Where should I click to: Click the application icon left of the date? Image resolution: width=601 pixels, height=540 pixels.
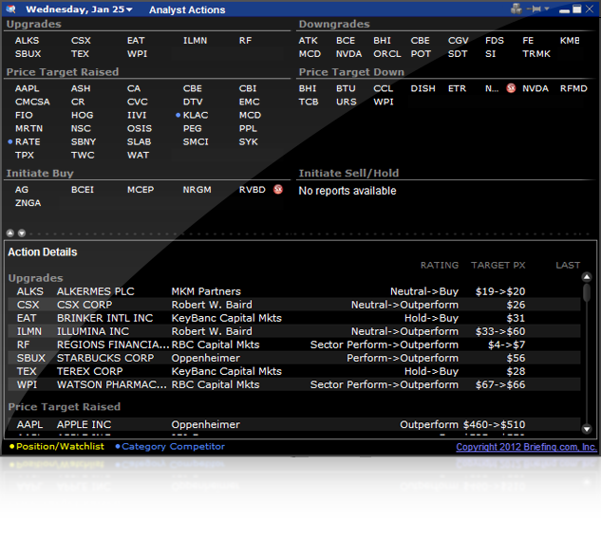[x=12, y=9]
